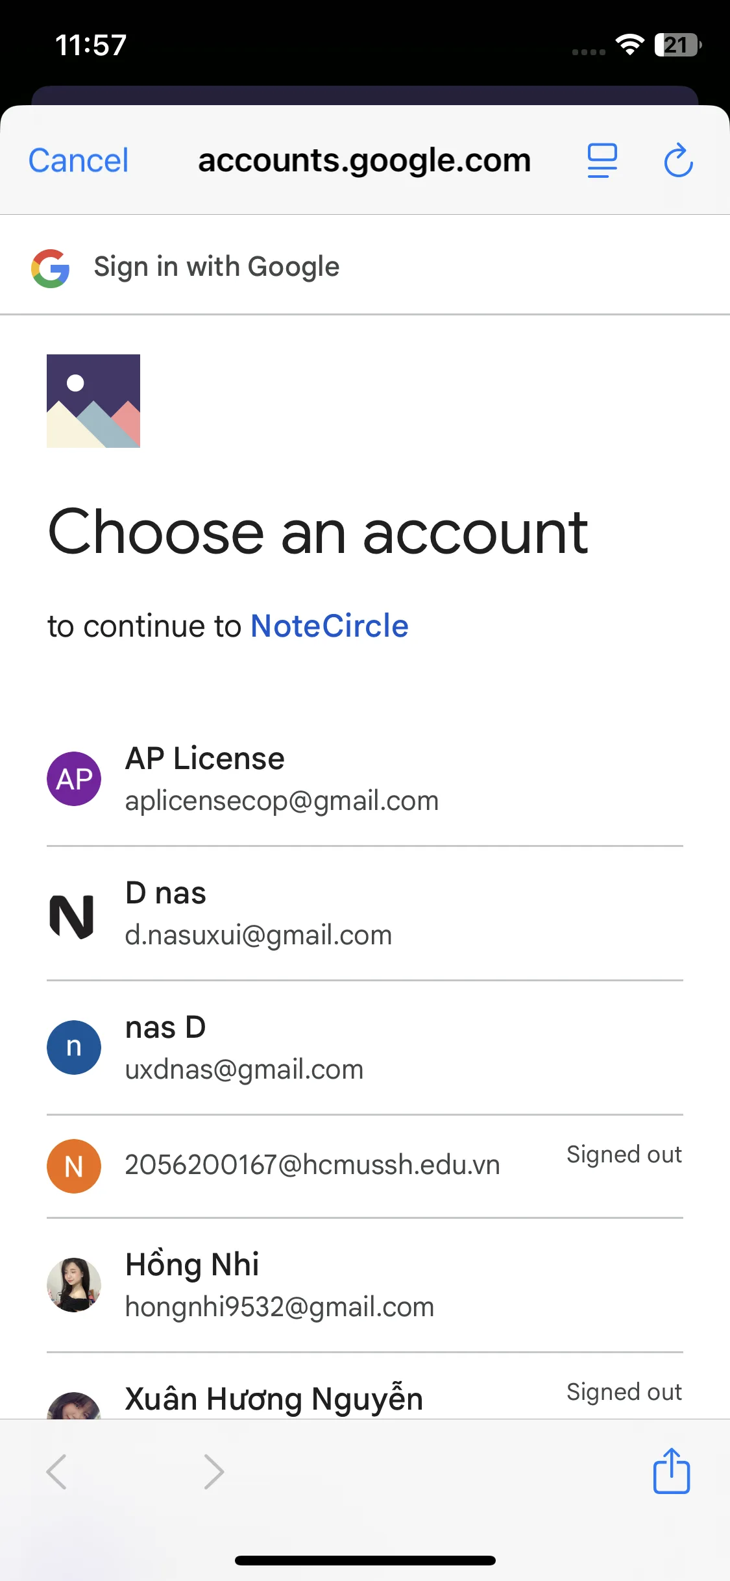
Task: Tap the reload page icon
Action: point(678,161)
